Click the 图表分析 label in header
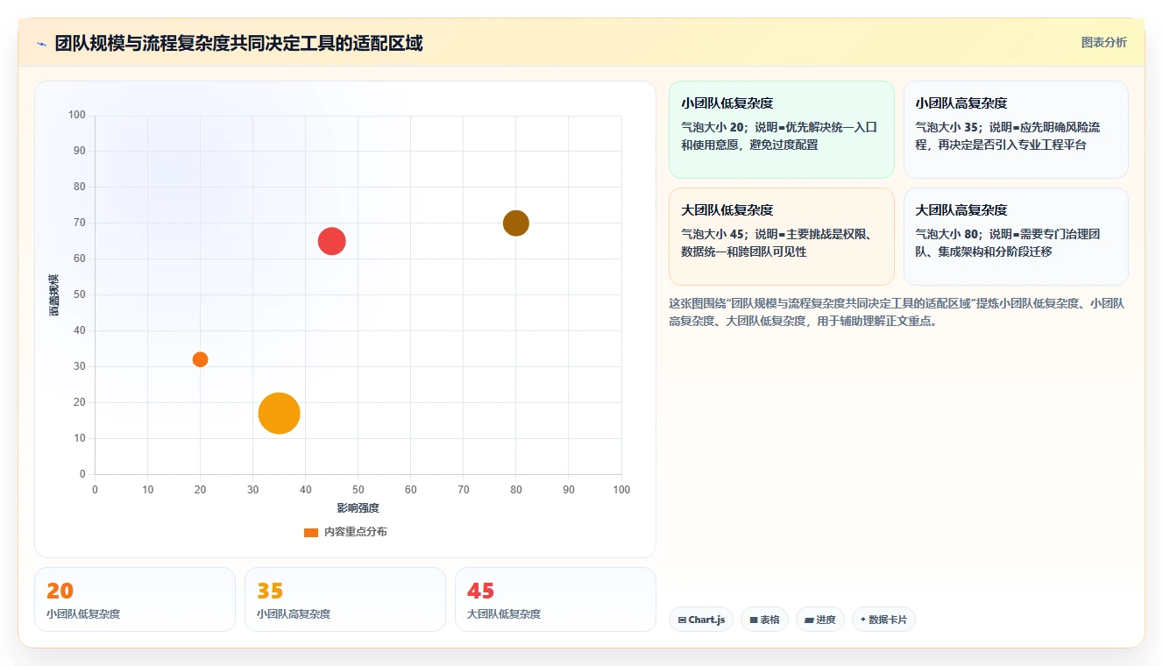1163x666 pixels. pyautogui.click(x=1103, y=42)
